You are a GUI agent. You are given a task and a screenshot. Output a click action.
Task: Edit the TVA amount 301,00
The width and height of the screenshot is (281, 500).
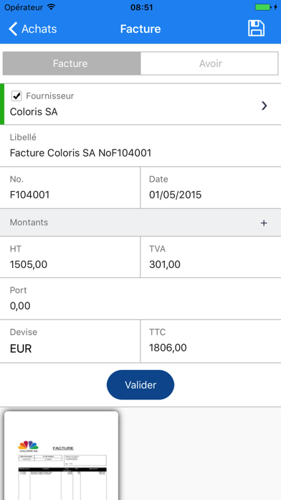point(211,257)
